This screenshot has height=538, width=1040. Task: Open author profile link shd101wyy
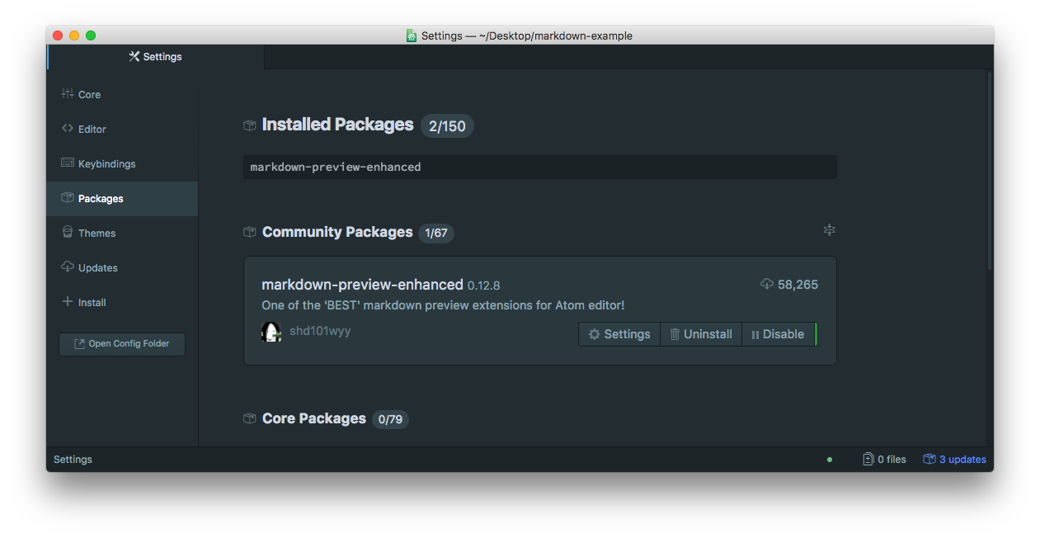pyautogui.click(x=320, y=330)
